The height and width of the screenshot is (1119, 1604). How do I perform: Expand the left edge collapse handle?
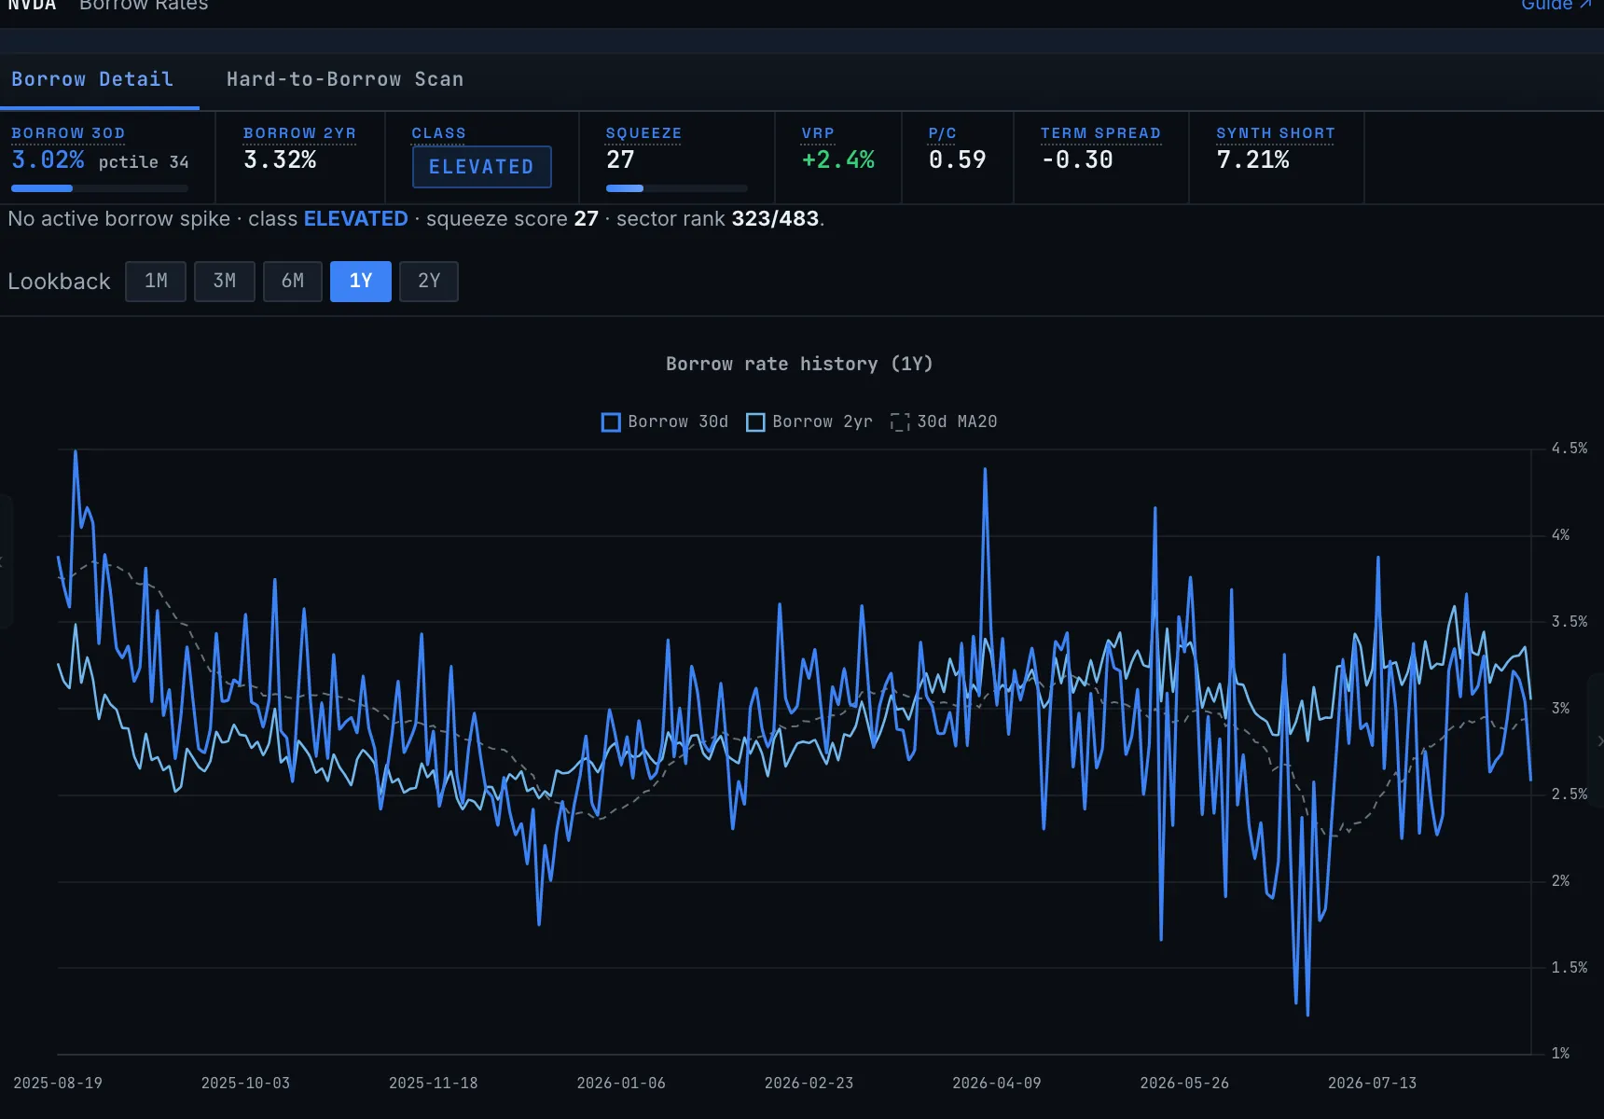pos(5,561)
